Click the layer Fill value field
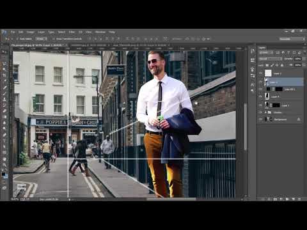The image size is (307, 230). click(x=298, y=65)
